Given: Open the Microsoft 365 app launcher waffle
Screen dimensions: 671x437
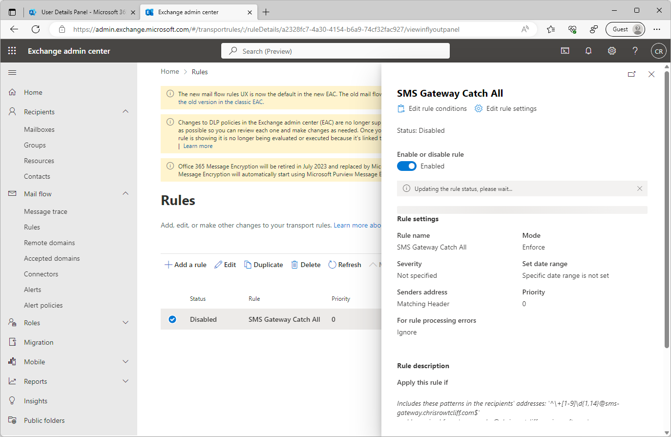Looking at the screenshot, I should click(12, 50).
